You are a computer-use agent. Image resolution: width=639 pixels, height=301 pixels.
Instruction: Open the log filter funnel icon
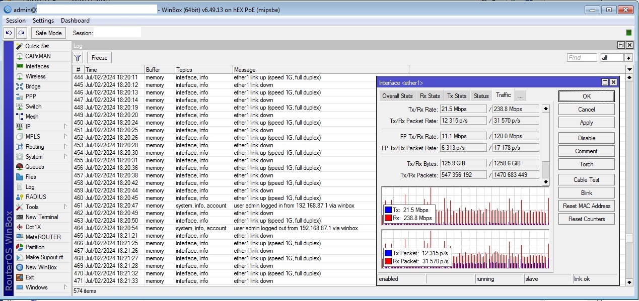(78, 58)
